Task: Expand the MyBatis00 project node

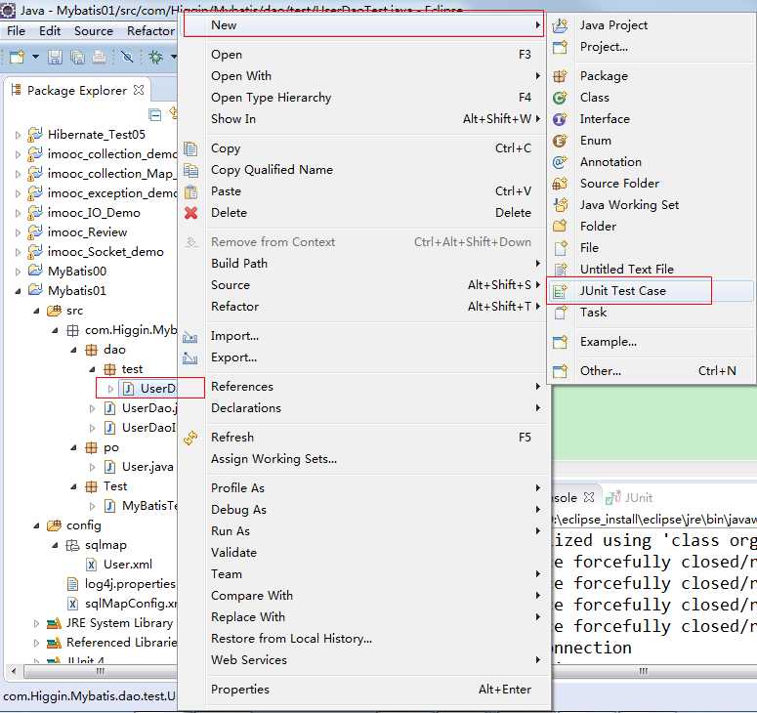Action: click(18, 272)
